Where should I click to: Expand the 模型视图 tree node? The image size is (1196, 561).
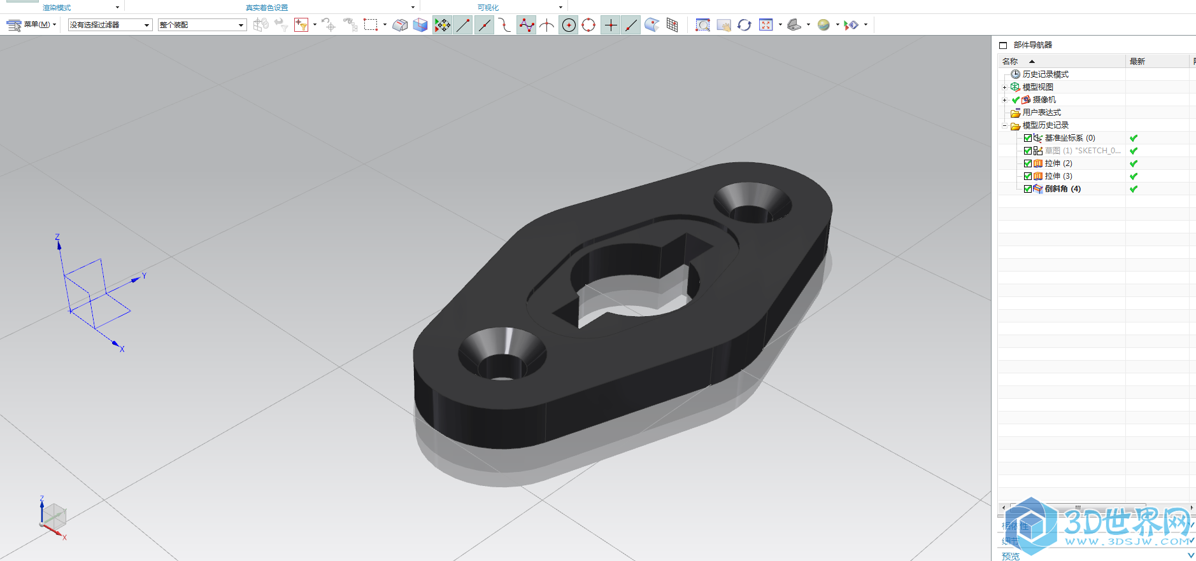(1005, 87)
